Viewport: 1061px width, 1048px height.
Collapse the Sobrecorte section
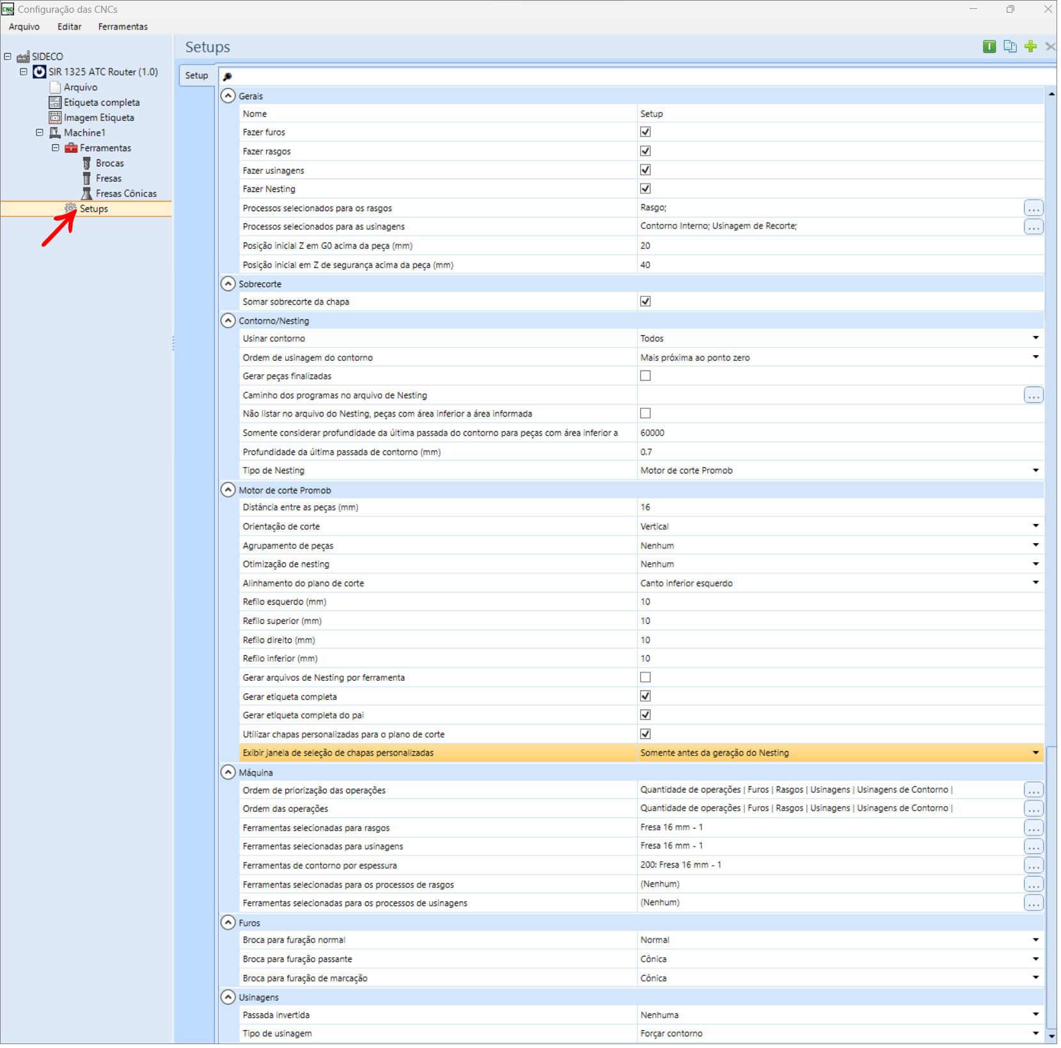coord(229,285)
